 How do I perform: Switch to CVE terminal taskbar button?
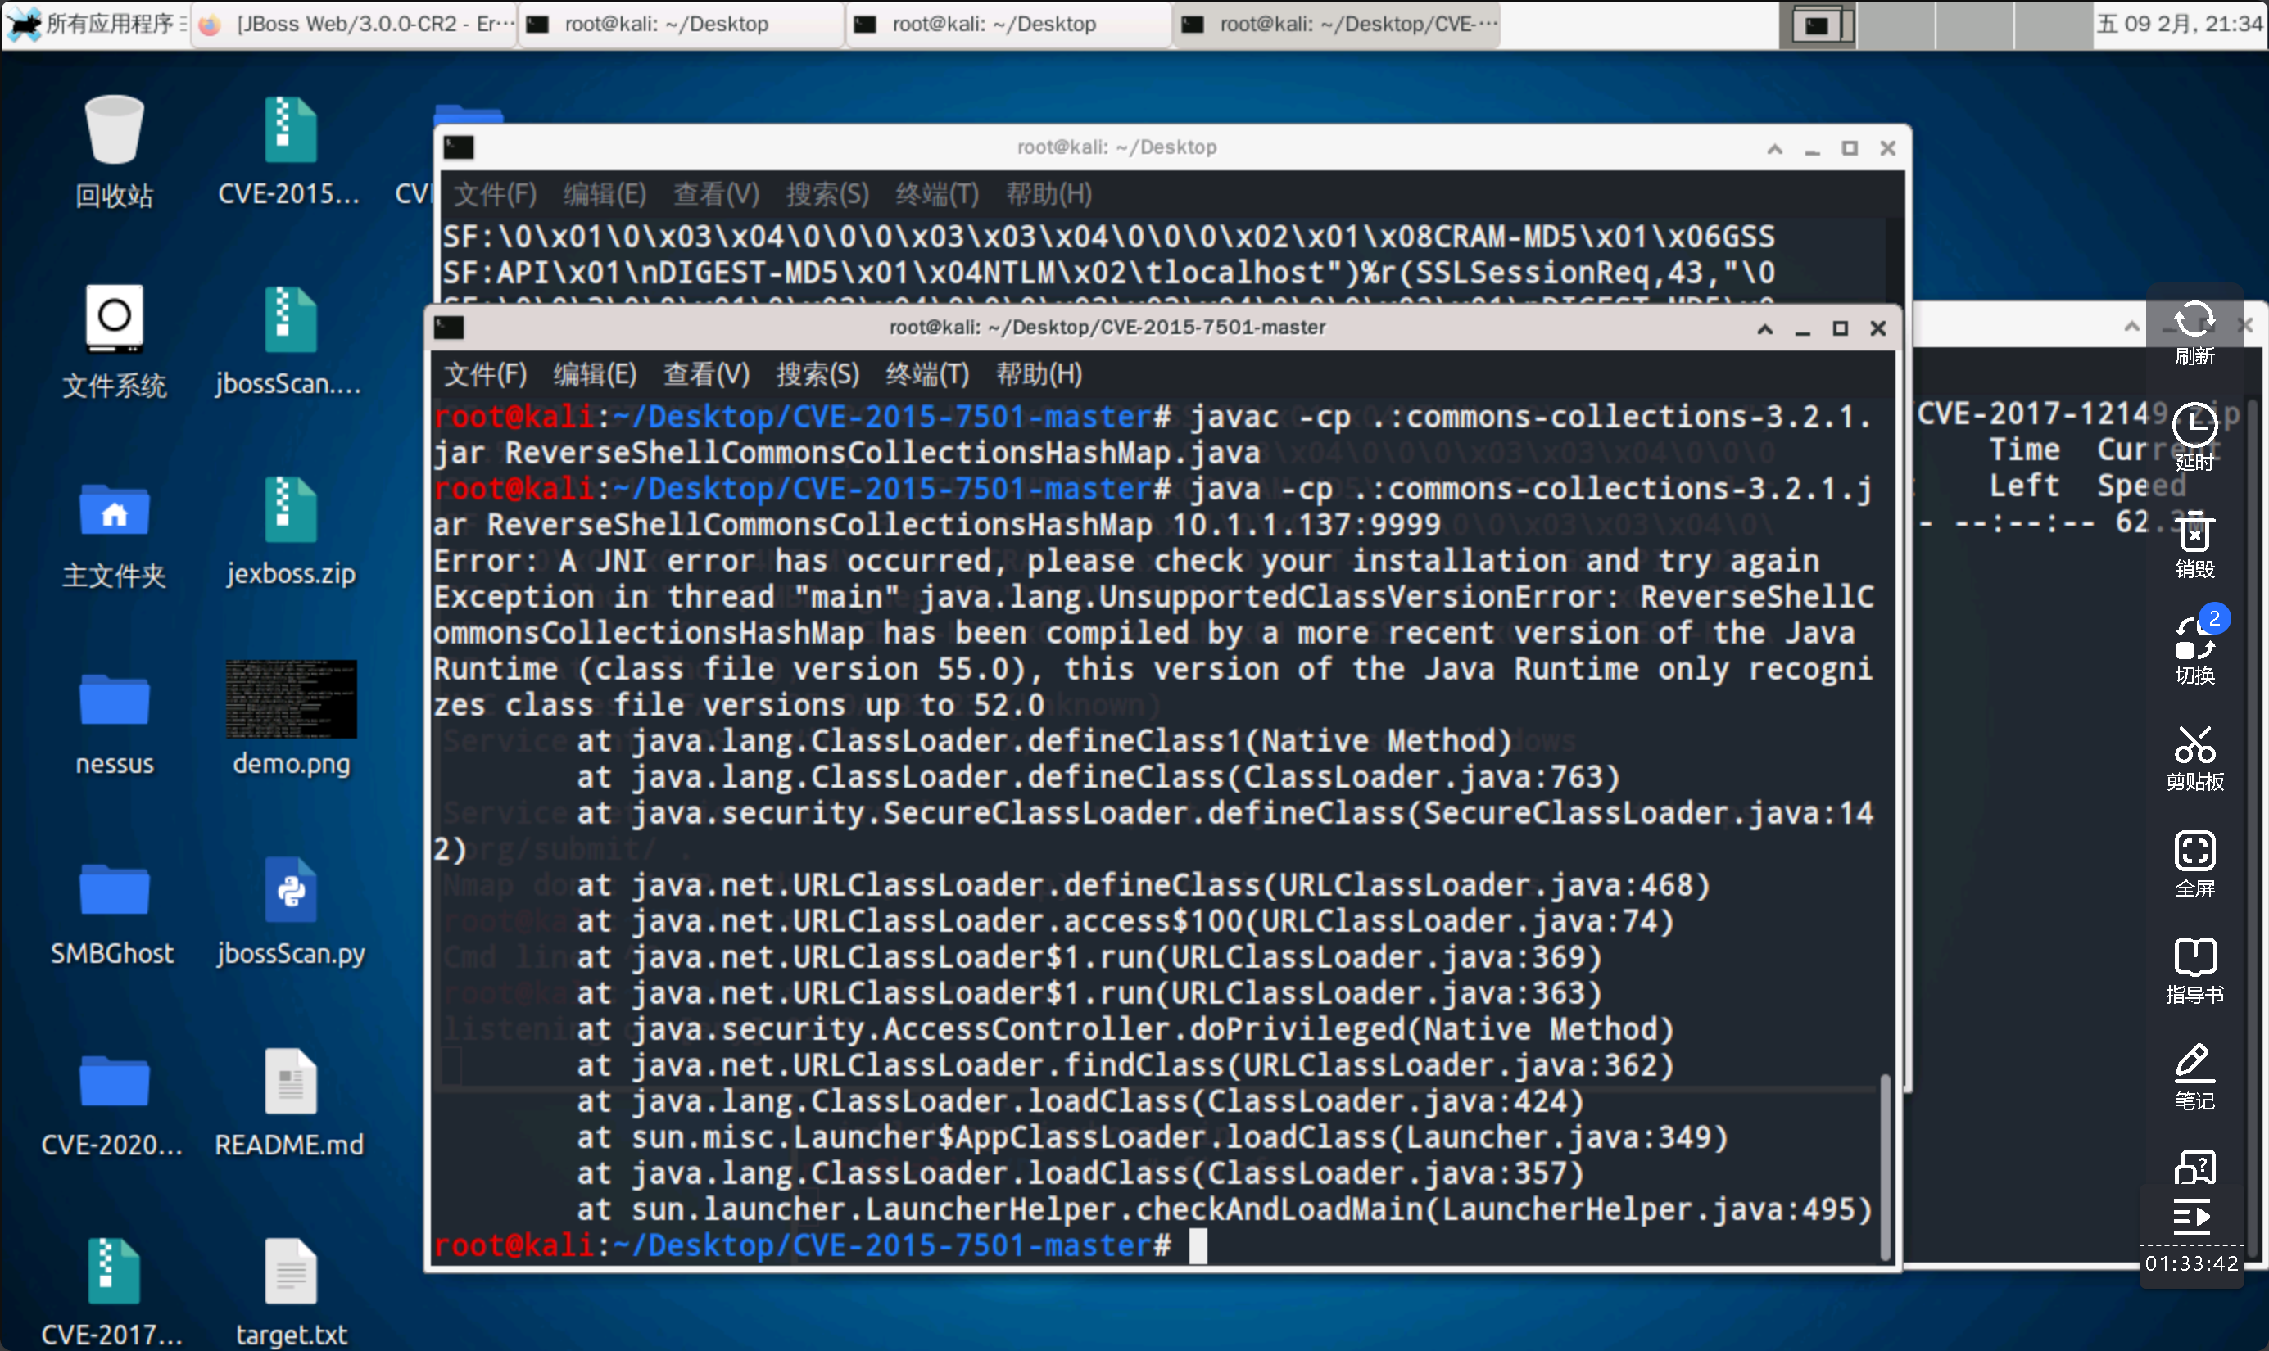click(1338, 24)
